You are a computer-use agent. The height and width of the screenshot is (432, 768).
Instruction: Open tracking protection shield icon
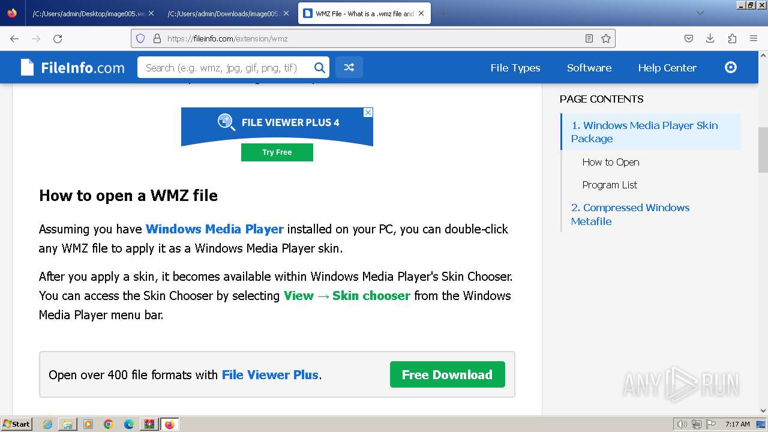pos(140,38)
